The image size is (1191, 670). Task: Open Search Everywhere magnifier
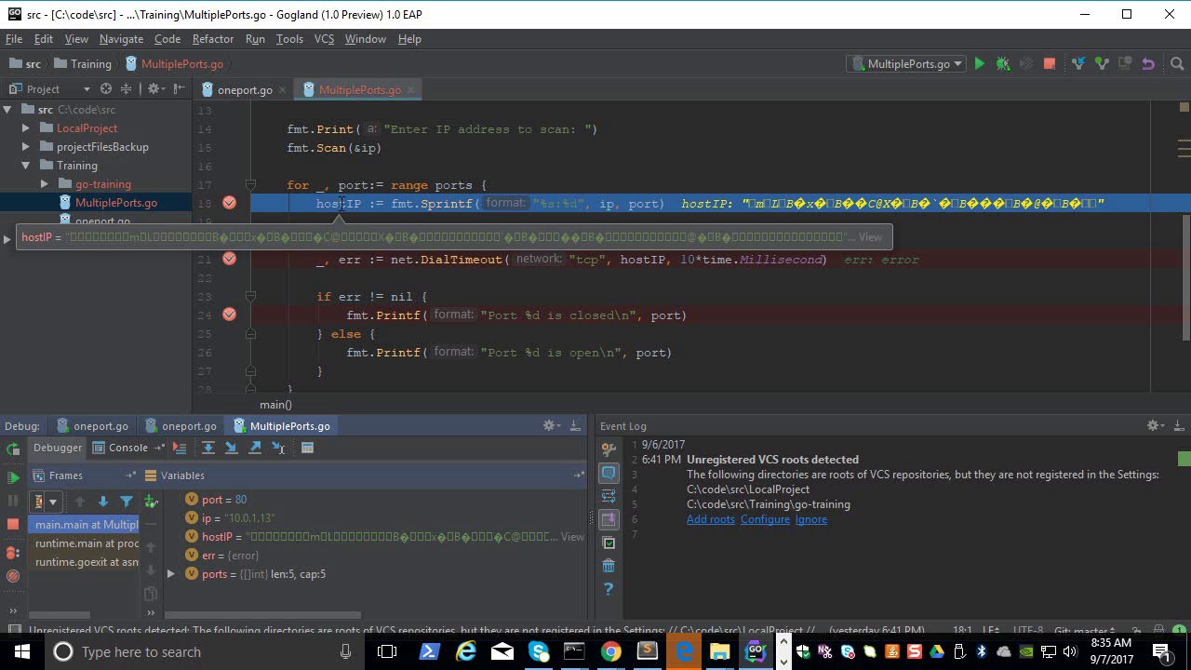pos(1177,64)
